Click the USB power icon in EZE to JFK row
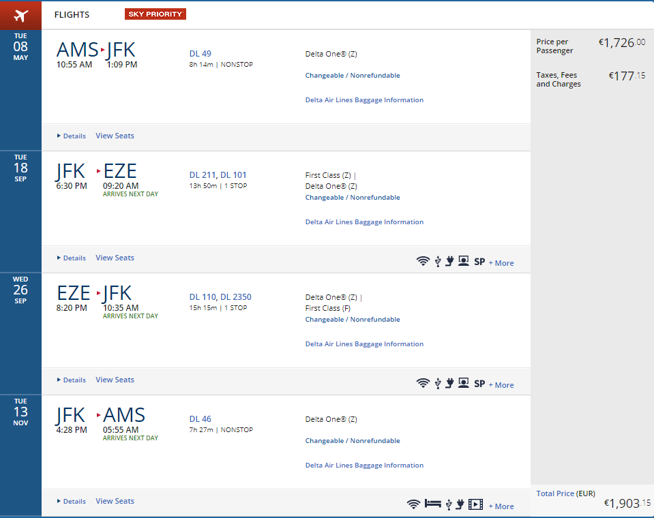 click(438, 384)
